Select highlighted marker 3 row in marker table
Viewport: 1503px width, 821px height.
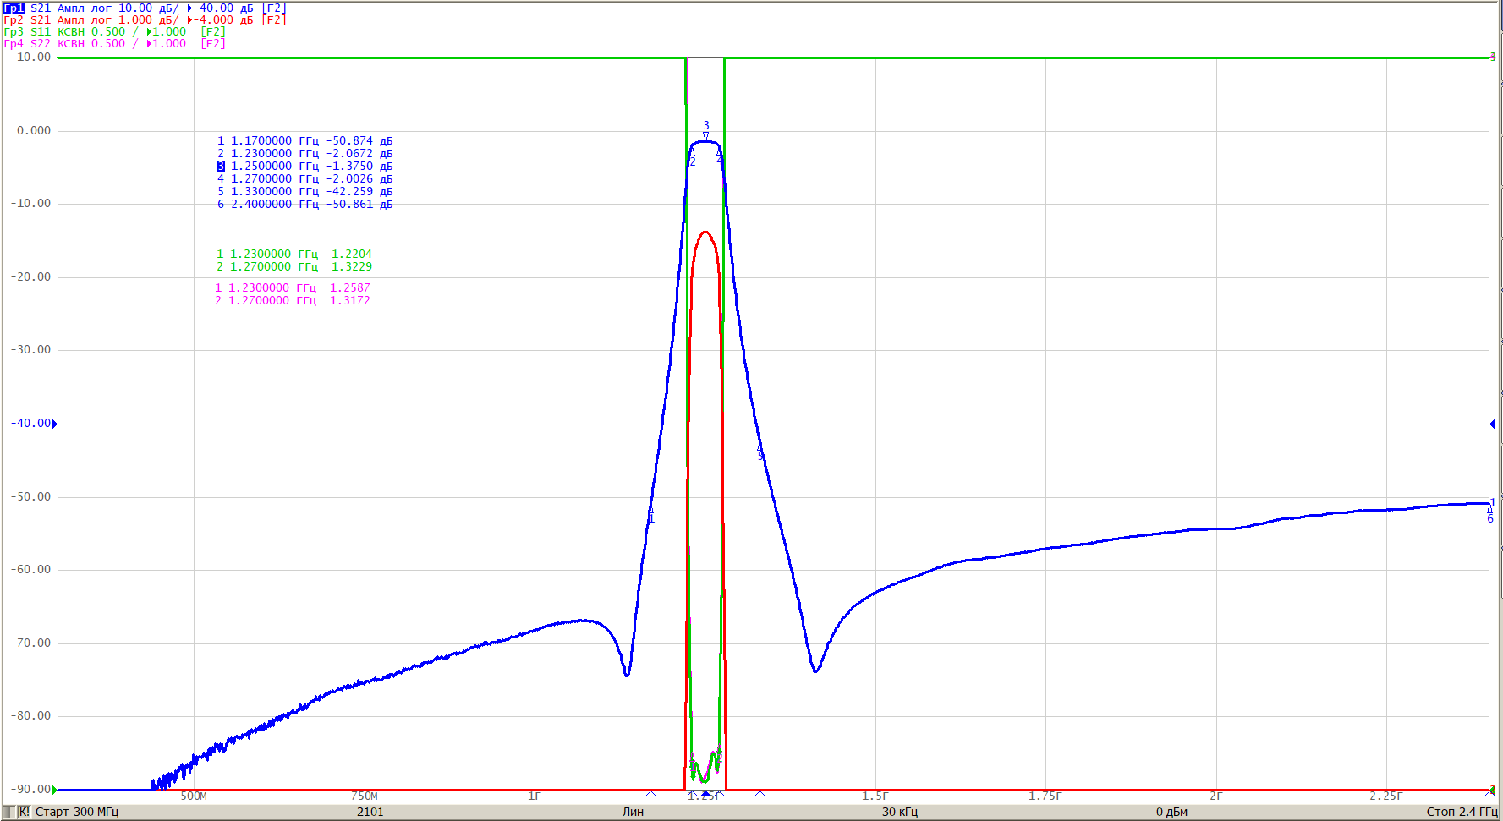304,166
